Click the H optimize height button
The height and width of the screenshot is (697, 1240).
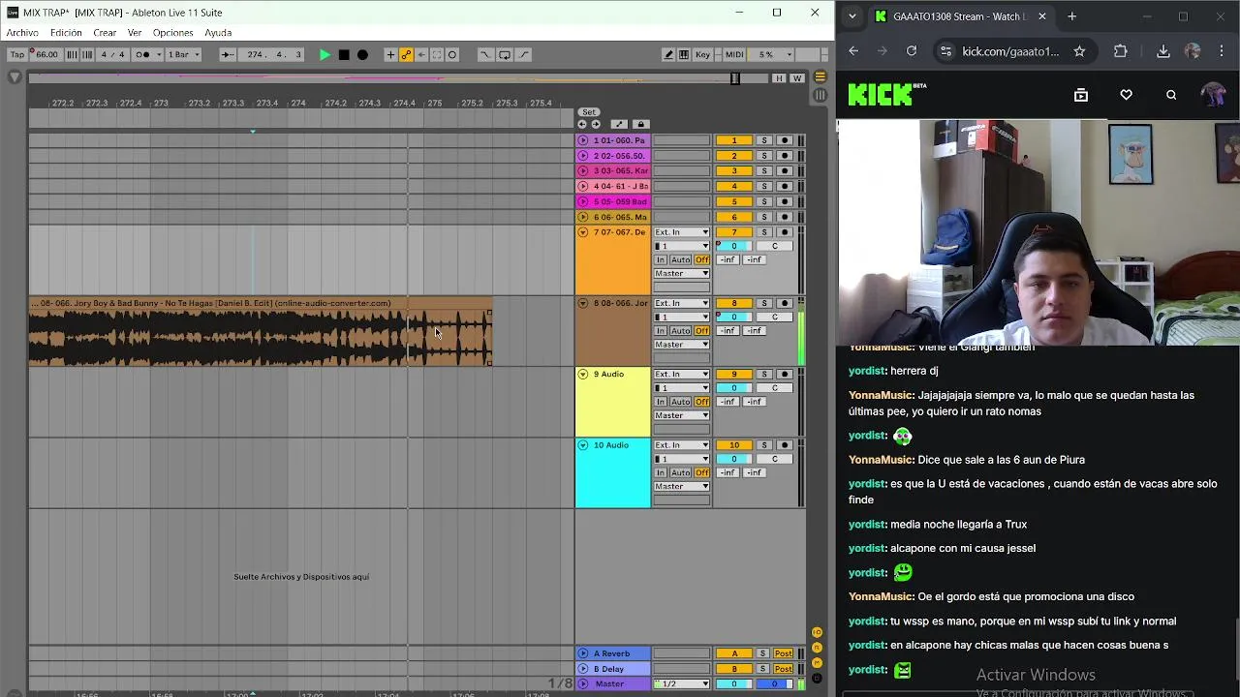coord(780,78)
